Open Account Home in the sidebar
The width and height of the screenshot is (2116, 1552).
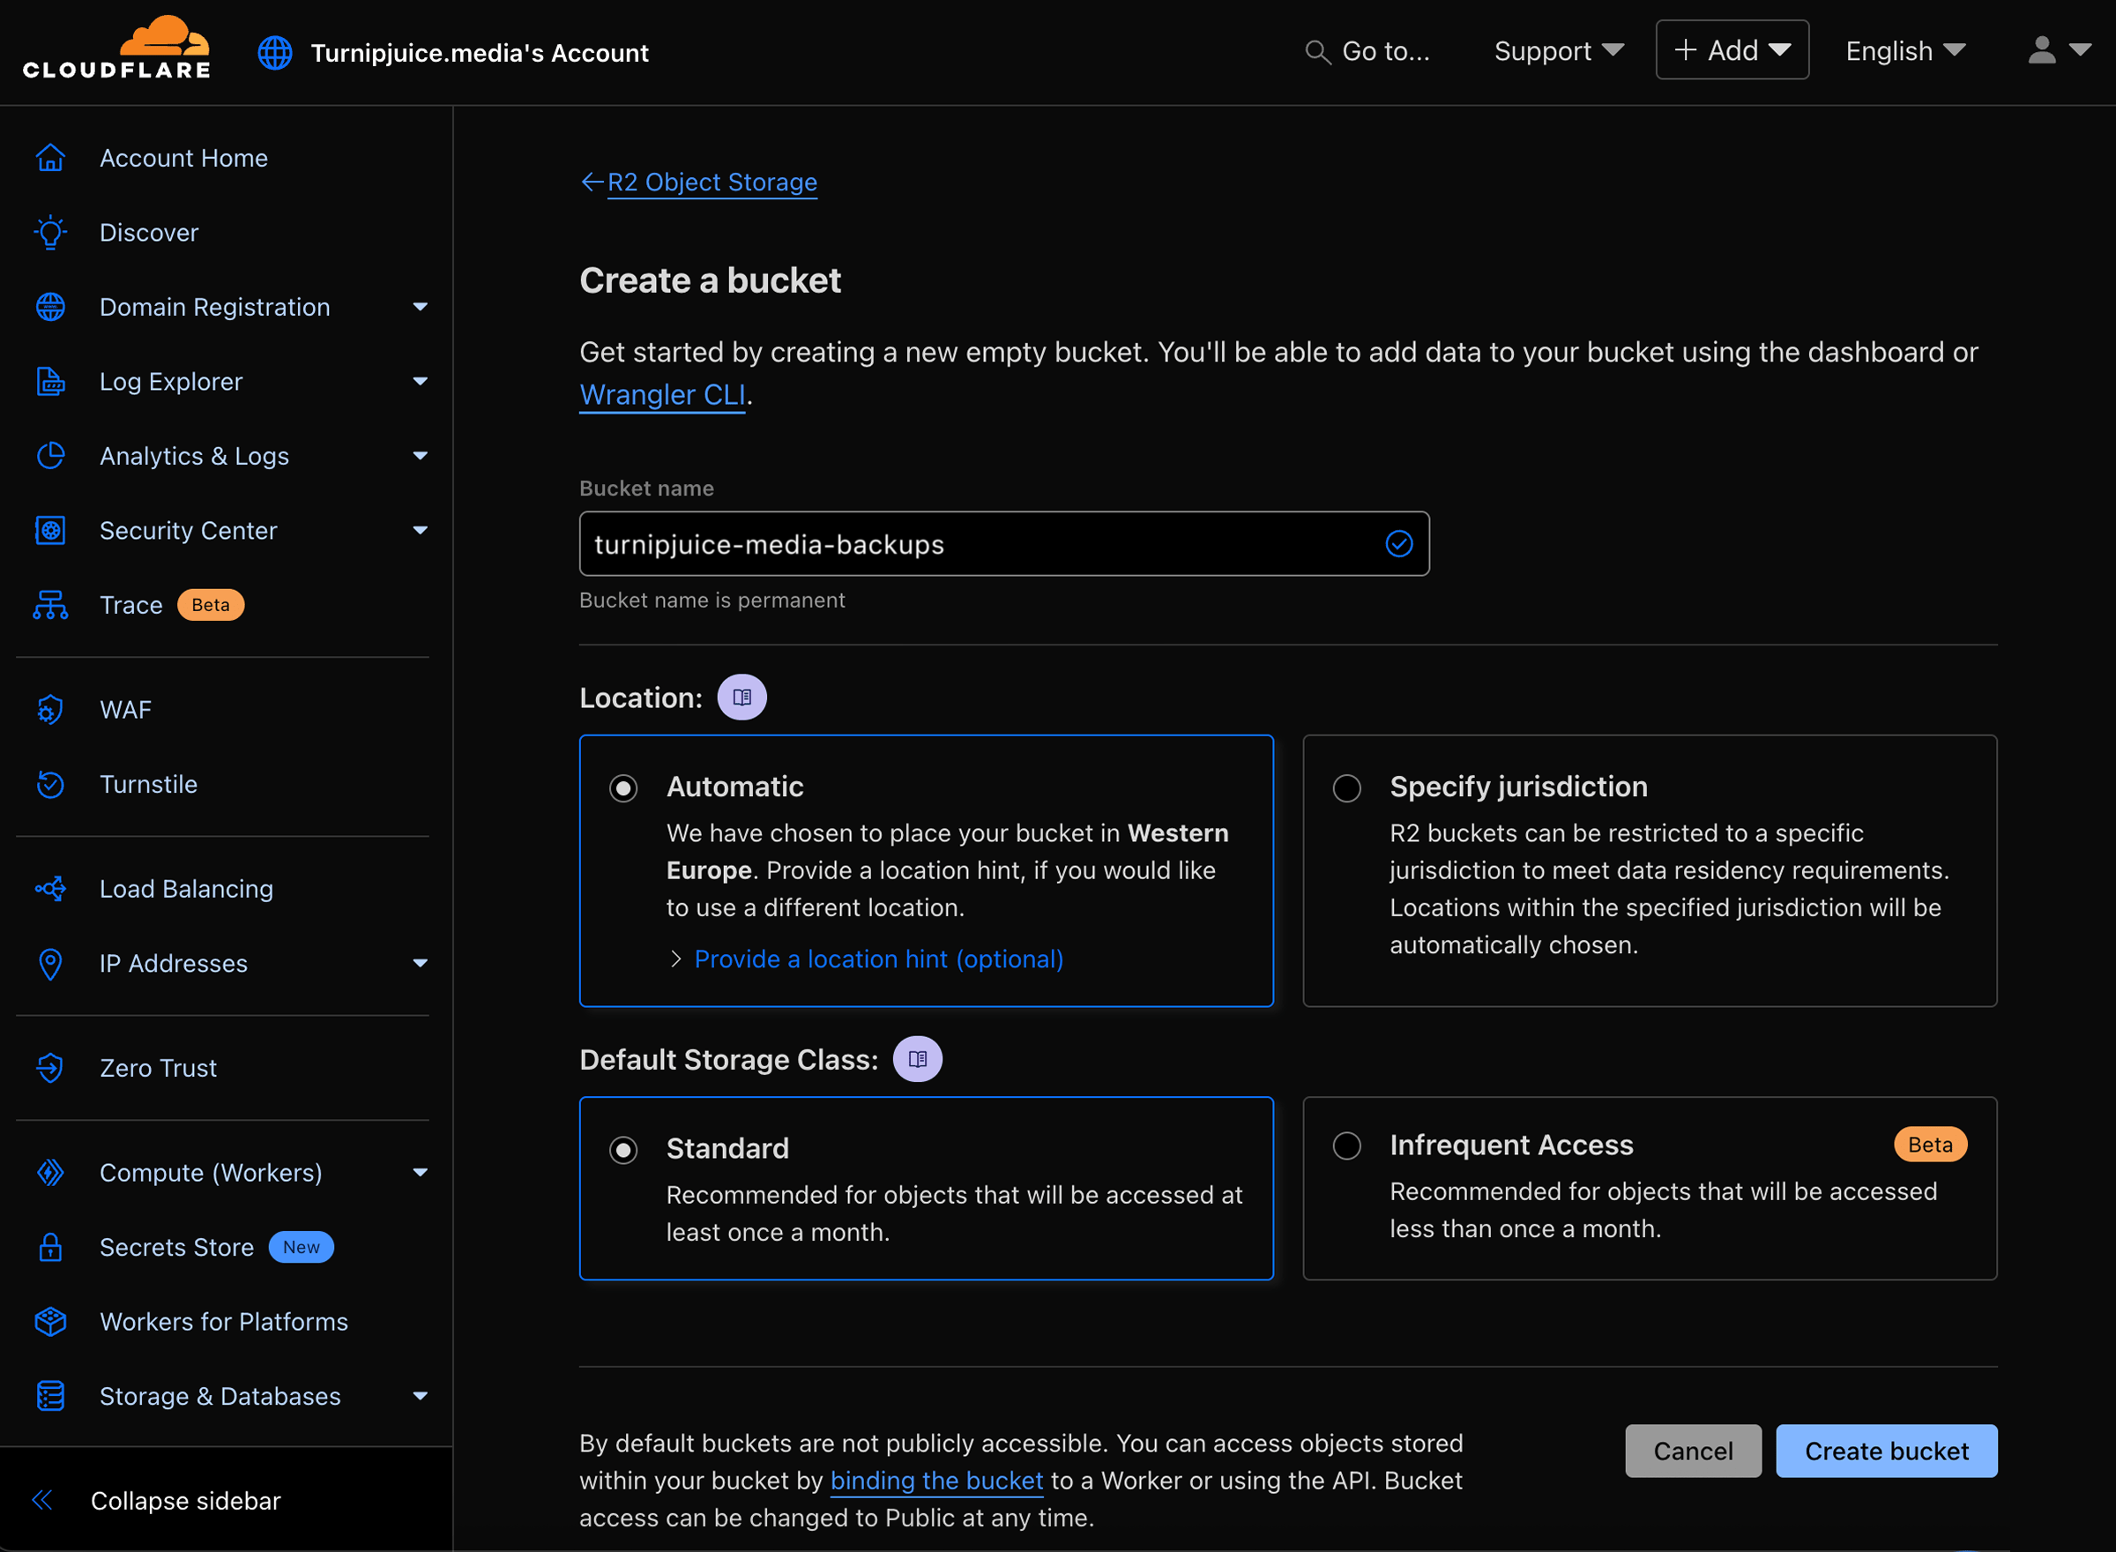tap(183, 158)
